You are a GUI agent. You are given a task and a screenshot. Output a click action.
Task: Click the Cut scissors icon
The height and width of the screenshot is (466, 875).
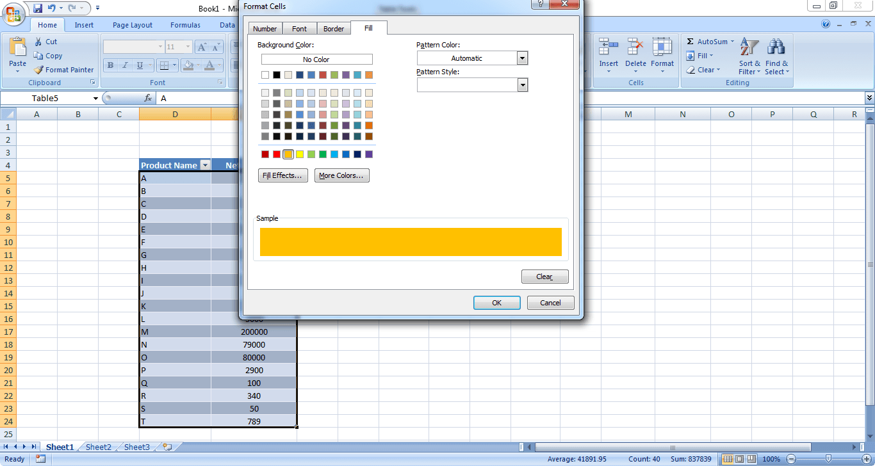38,42
